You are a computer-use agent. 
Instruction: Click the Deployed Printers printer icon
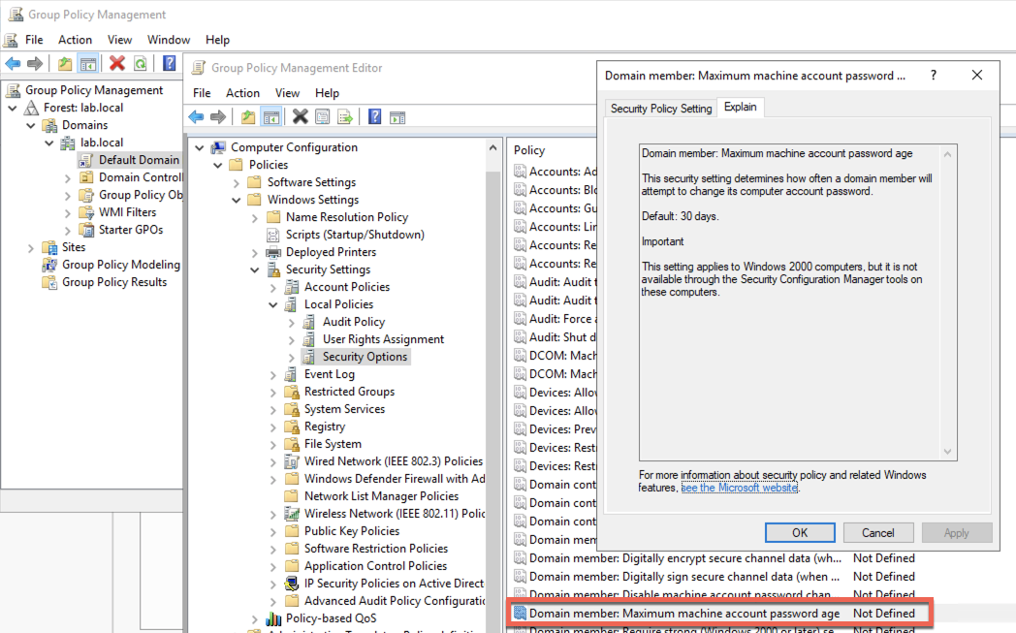[x=273, y=252]
